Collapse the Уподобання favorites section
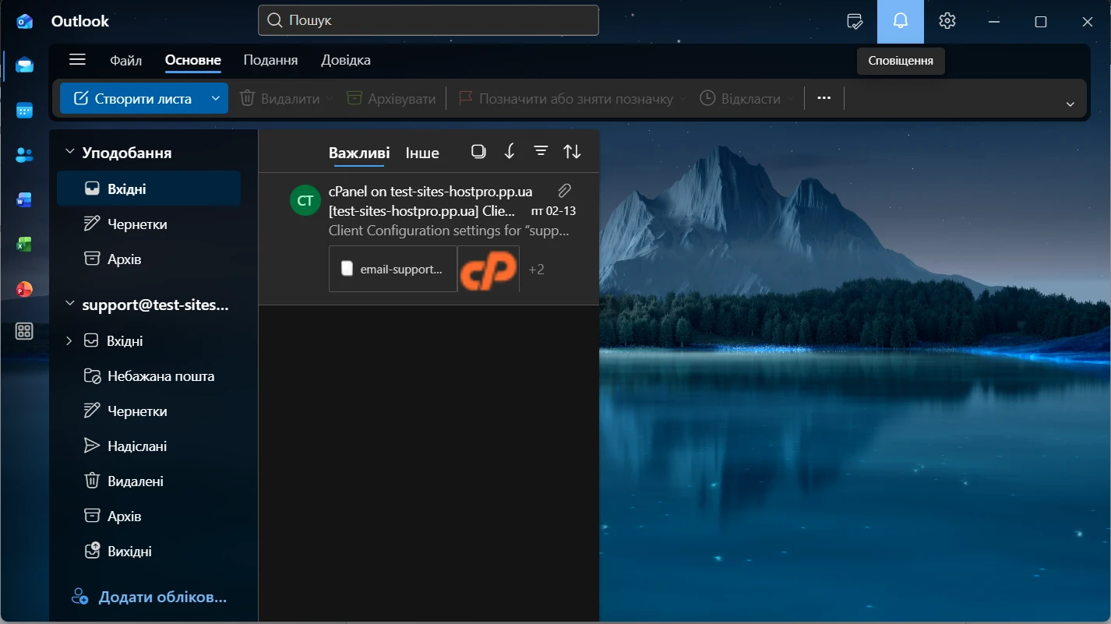This screenshot has width=1111, height=624. (x=69, y=153)
